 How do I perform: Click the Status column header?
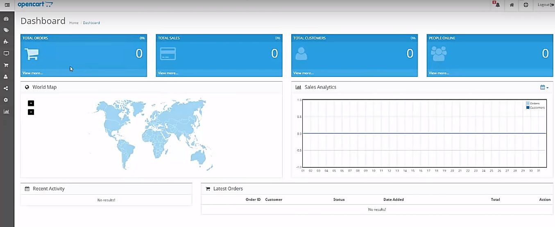(339, 200)
